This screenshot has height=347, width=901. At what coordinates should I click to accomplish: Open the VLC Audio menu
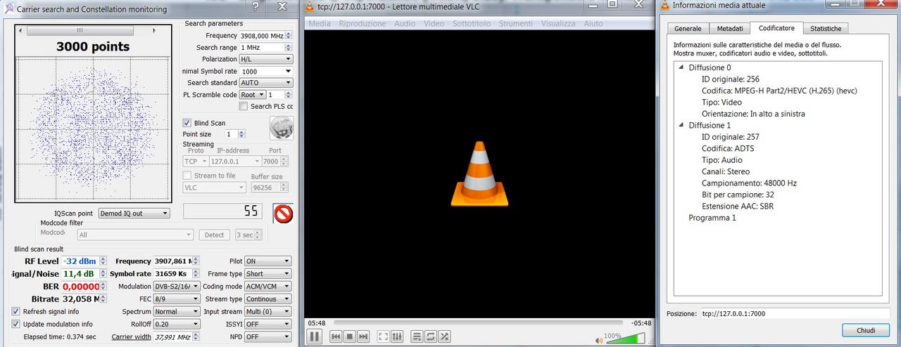(405, 23)
